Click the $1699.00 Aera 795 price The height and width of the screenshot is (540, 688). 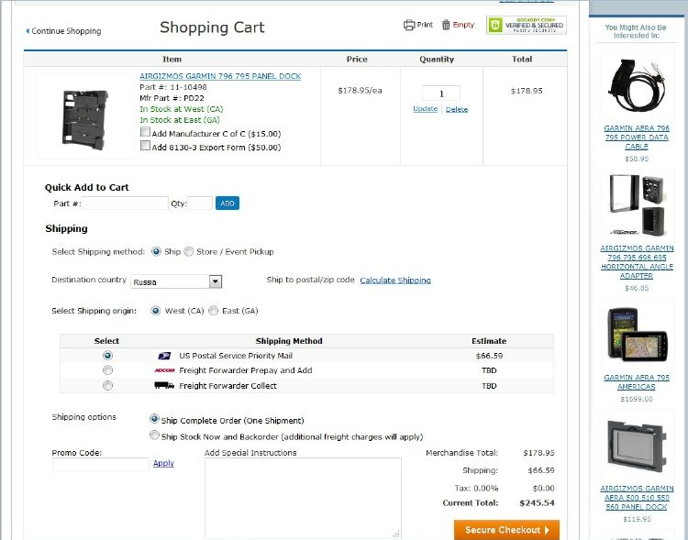(637, 399)
